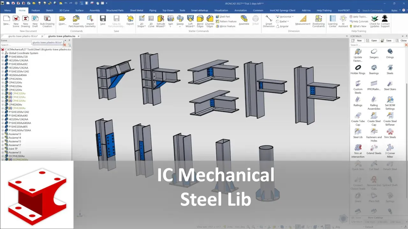Click Close in ICM Mech panel

pos(401,41)
